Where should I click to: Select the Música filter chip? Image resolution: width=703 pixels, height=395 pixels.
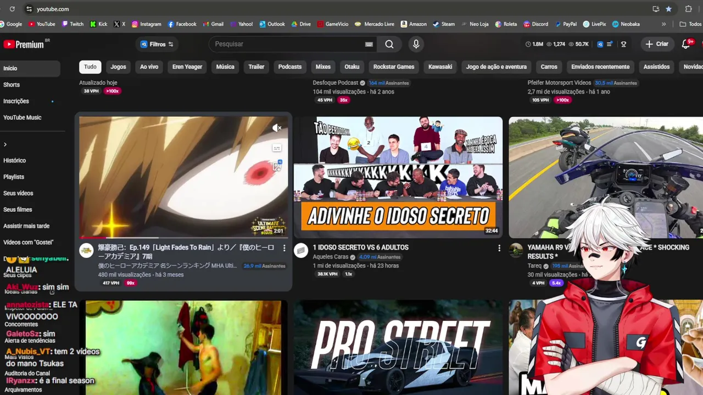225,67
